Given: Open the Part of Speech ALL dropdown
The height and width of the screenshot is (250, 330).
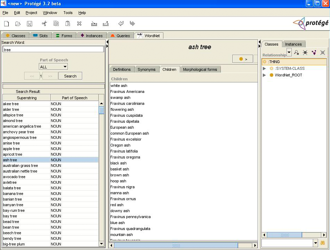Looking at the screenshot, I should 53,67.
